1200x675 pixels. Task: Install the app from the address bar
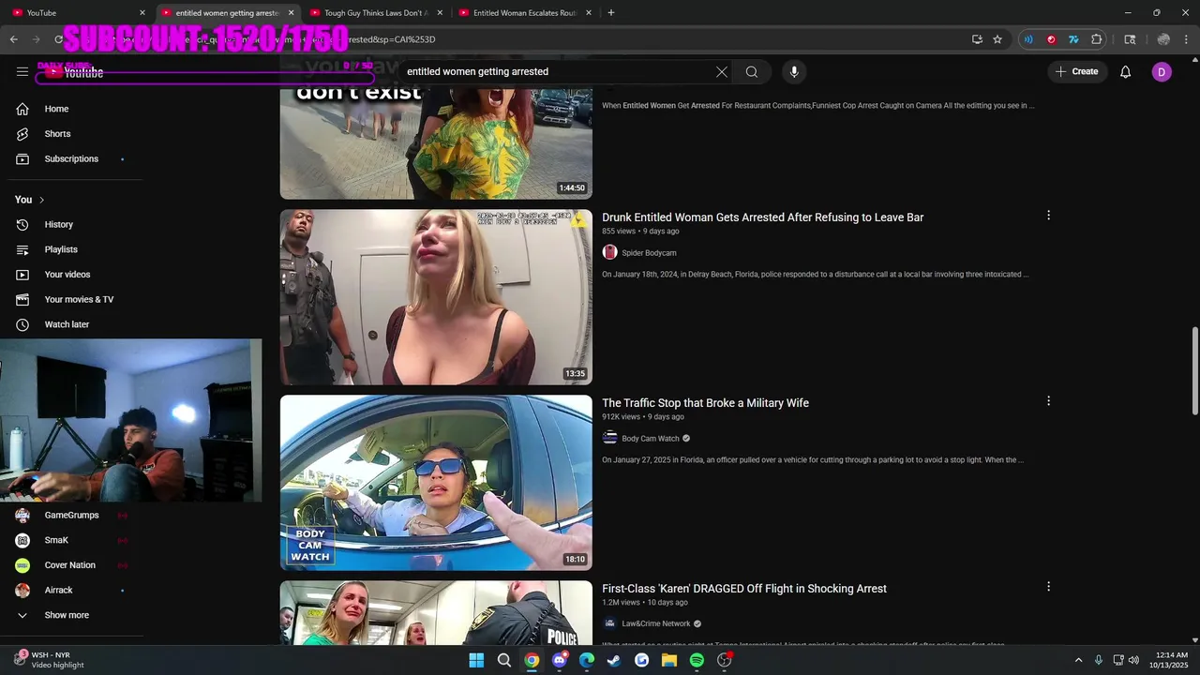point(977,39)
